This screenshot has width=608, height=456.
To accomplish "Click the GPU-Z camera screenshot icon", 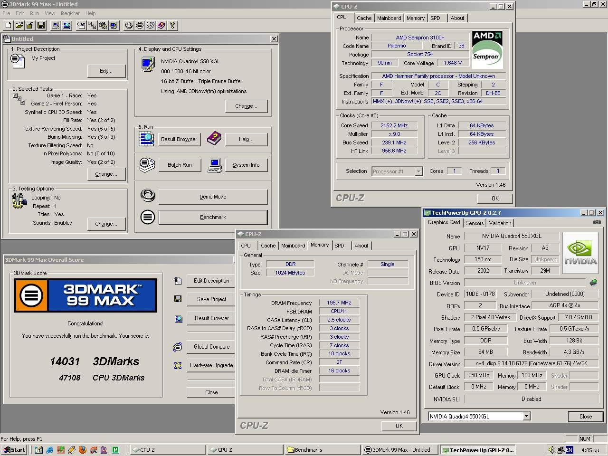I will coord(597,222).
